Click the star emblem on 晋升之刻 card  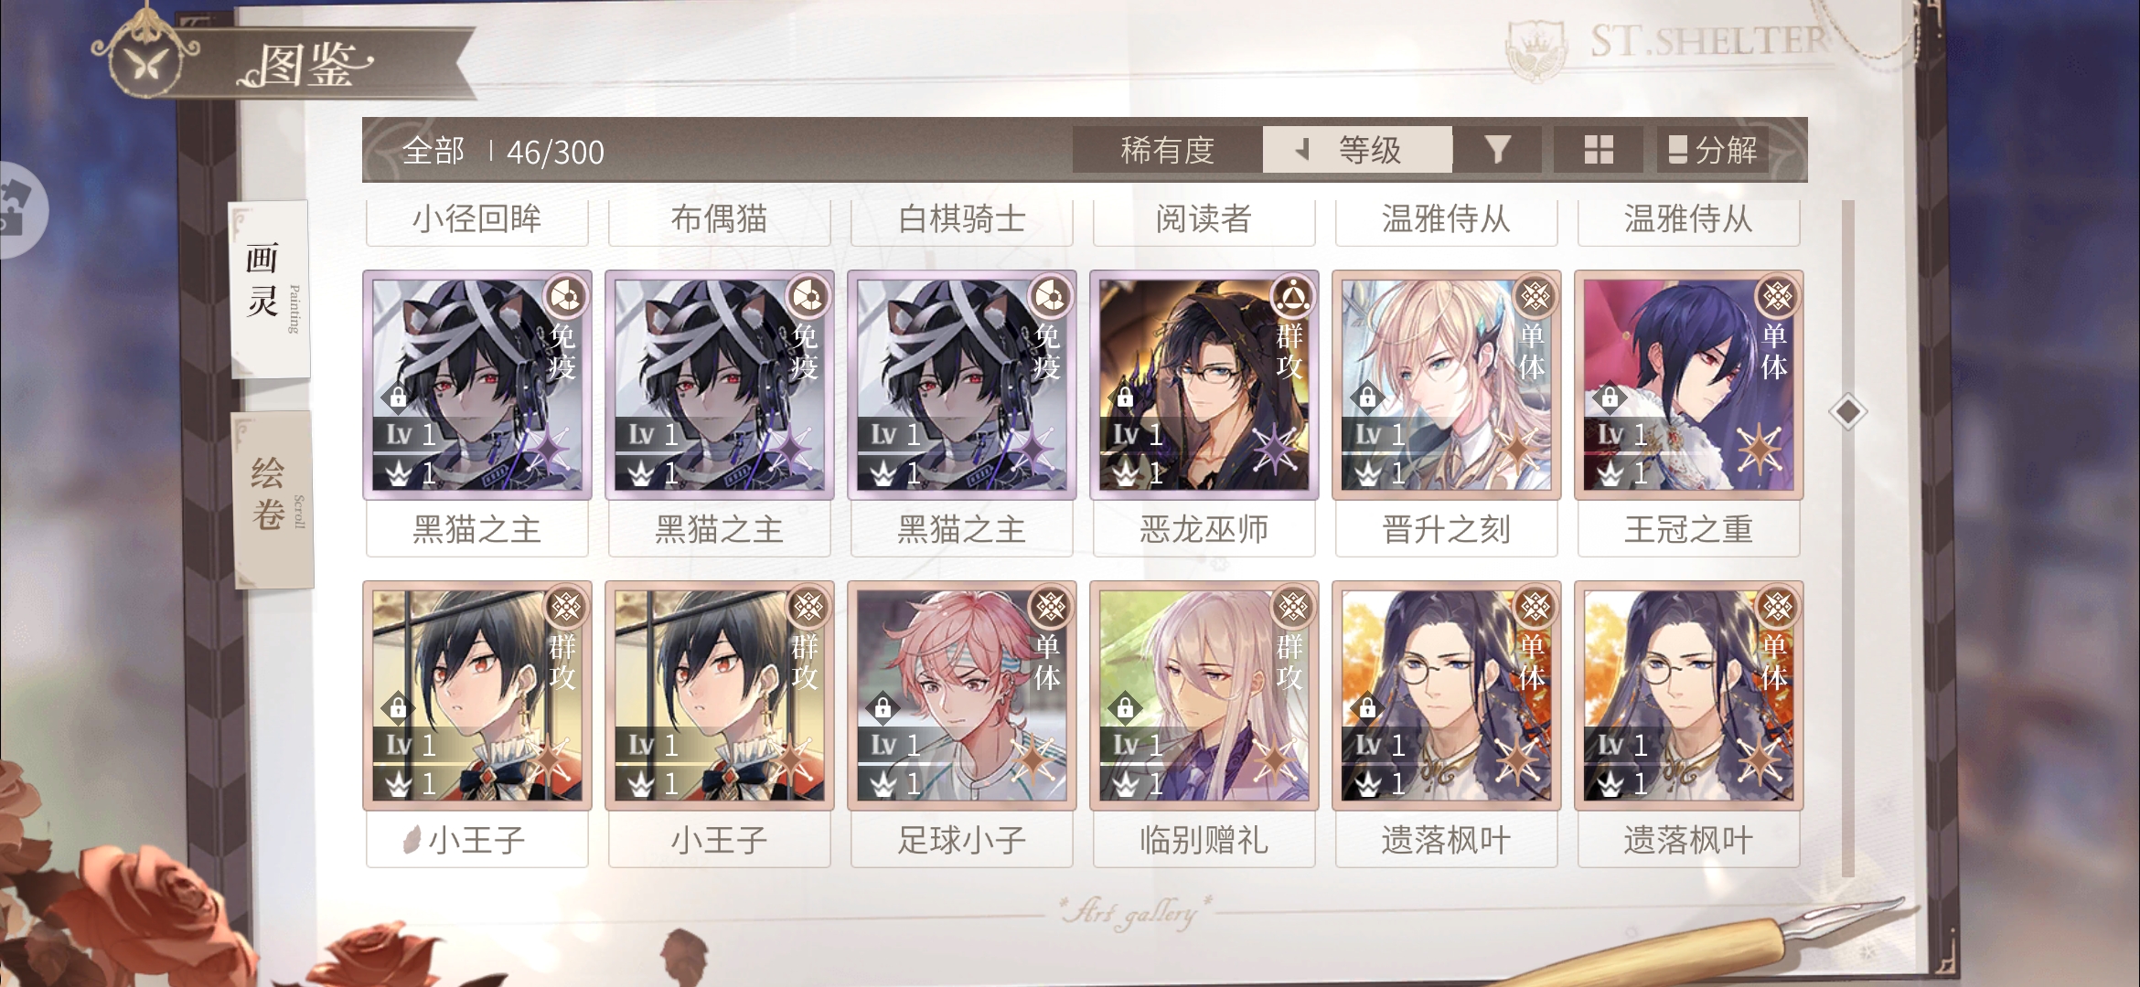tap(1517, 449)
